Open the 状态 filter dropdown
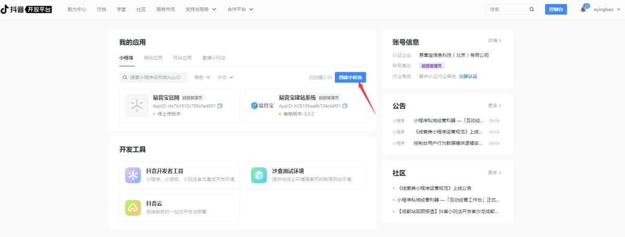The image size is (625, 237). click(226, 77)
